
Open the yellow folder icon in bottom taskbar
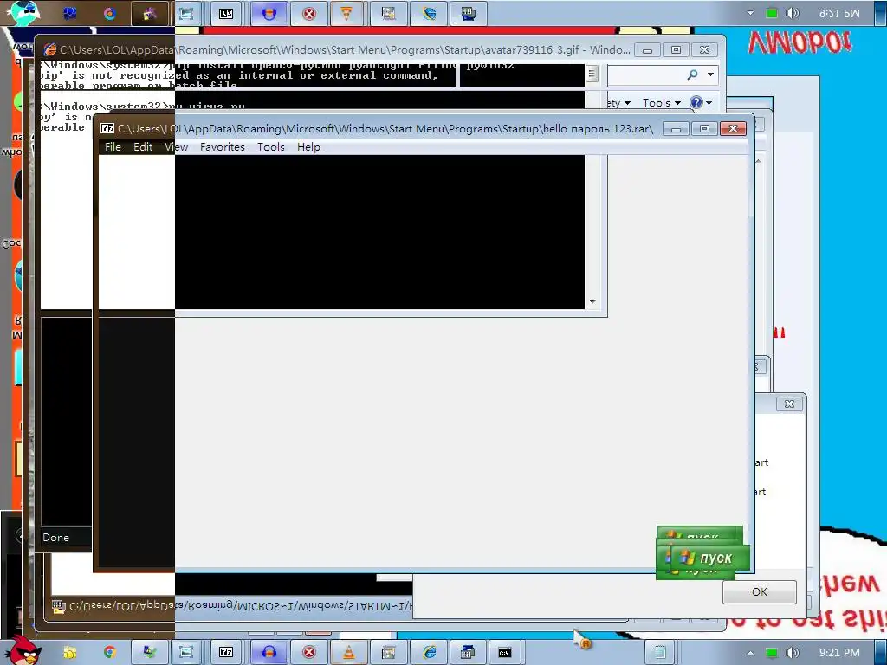click(70, 653)
